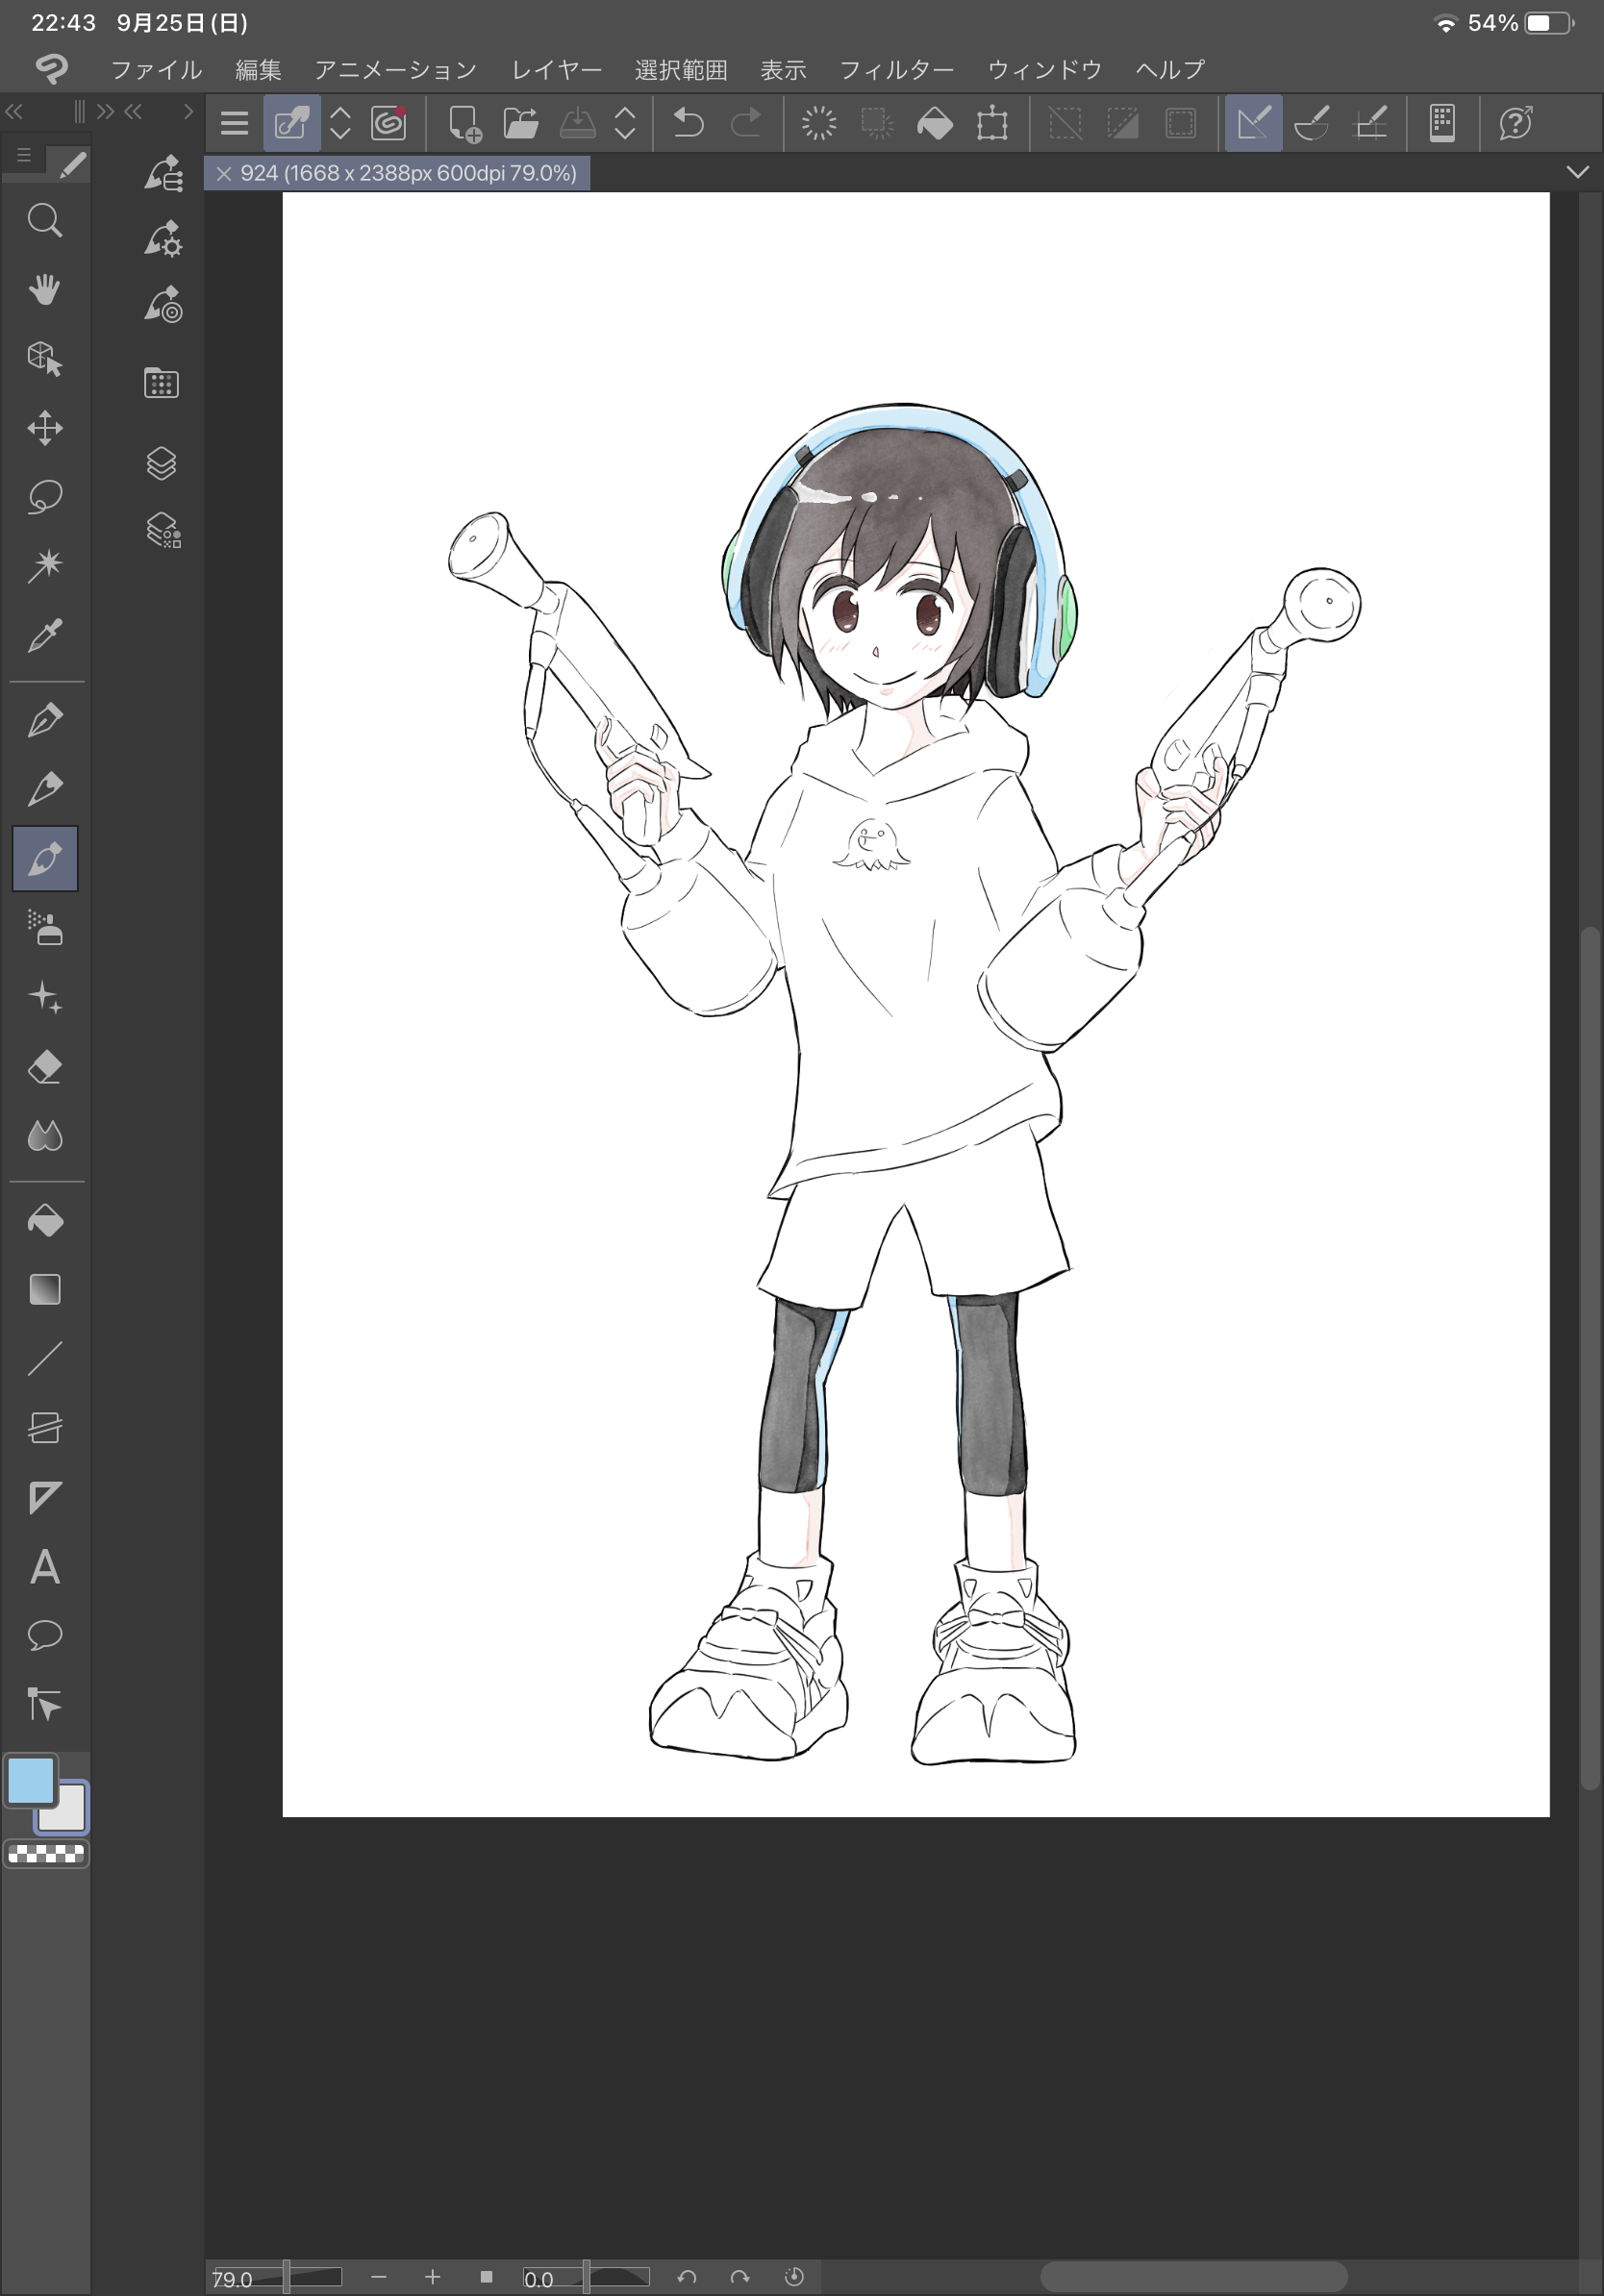
Task: Select the Hand move-canvas tool
Action: (x=44, y=290)
